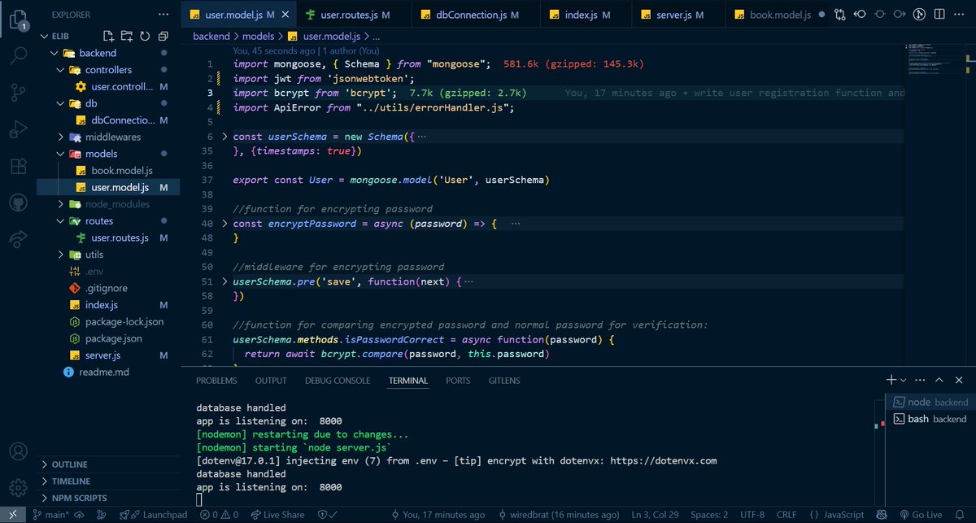This screenshot has height=523, width=976.
Task: Select the node backend terminal
Action: pyautogui.click(x=930, y=402)
